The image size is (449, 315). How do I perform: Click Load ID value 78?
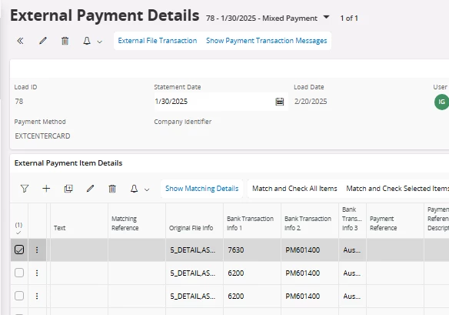19,102
